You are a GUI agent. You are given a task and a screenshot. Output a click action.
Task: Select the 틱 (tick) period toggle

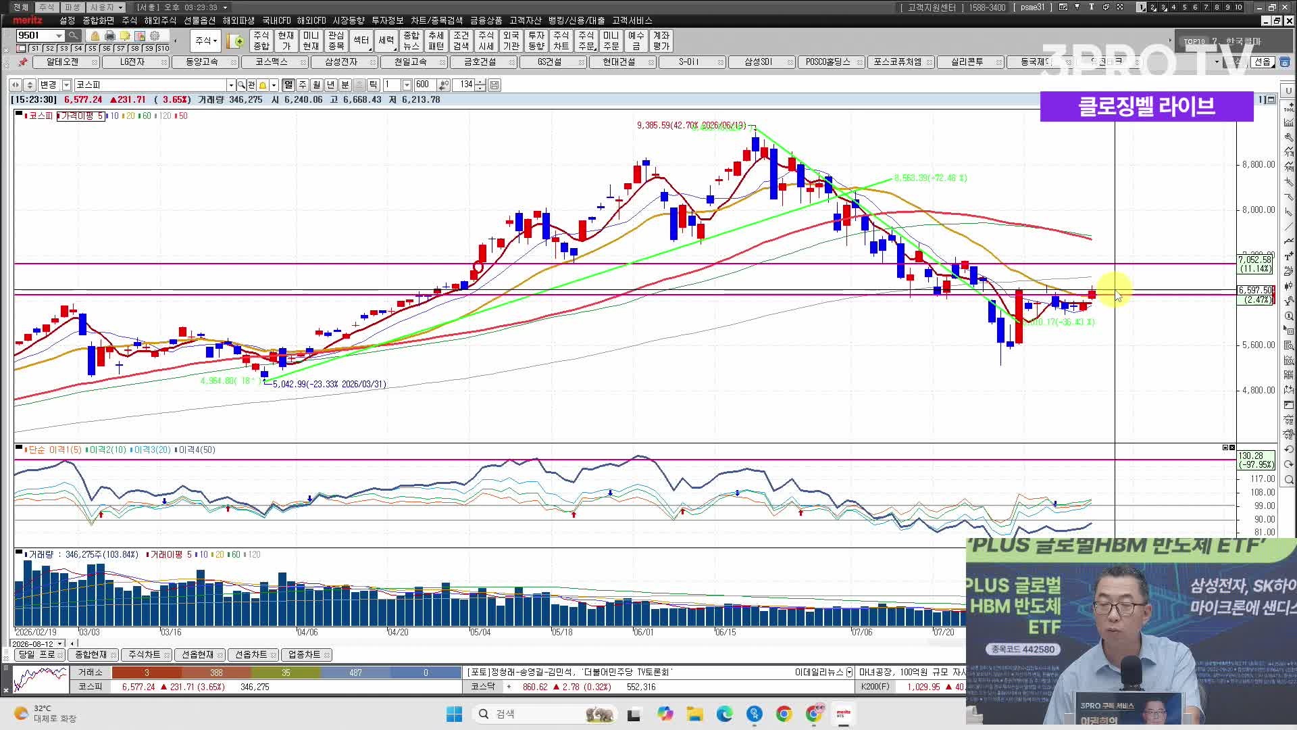[x=374, y=85]
